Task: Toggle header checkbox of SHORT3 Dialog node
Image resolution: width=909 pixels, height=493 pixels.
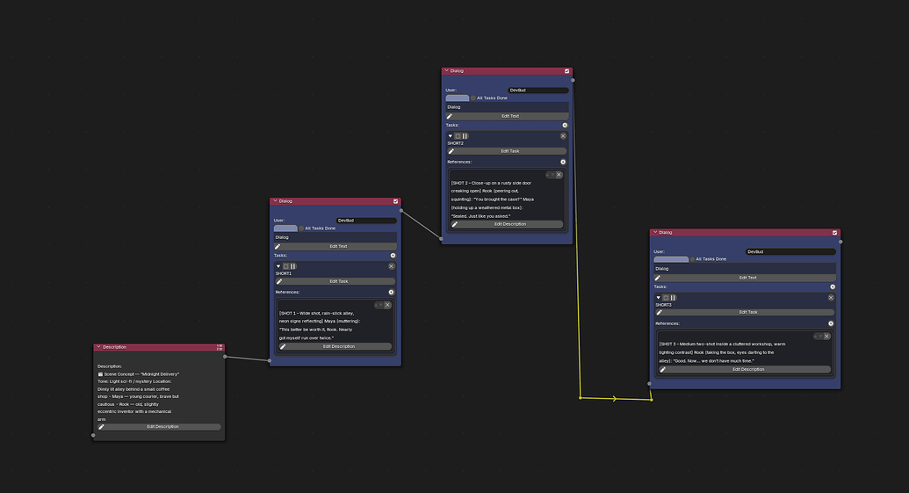Action: [x=835, y=233]
